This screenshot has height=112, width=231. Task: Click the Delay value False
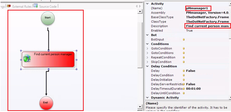(191, 71)
